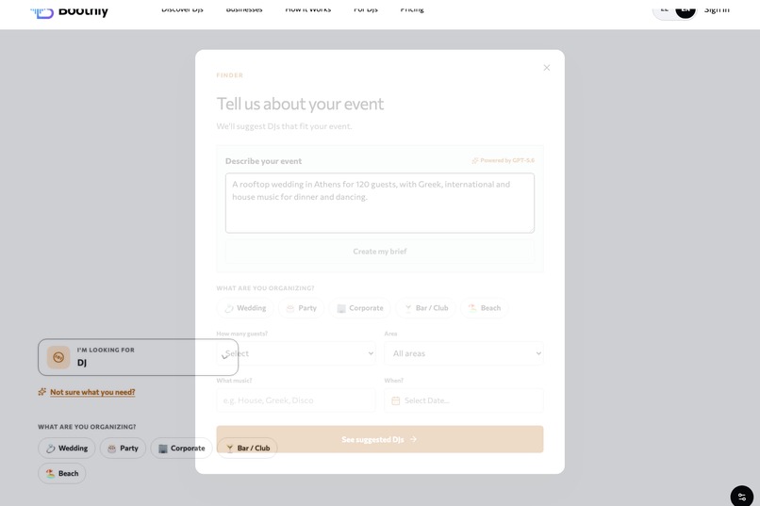Open the How it works menu item

(308, 9)
